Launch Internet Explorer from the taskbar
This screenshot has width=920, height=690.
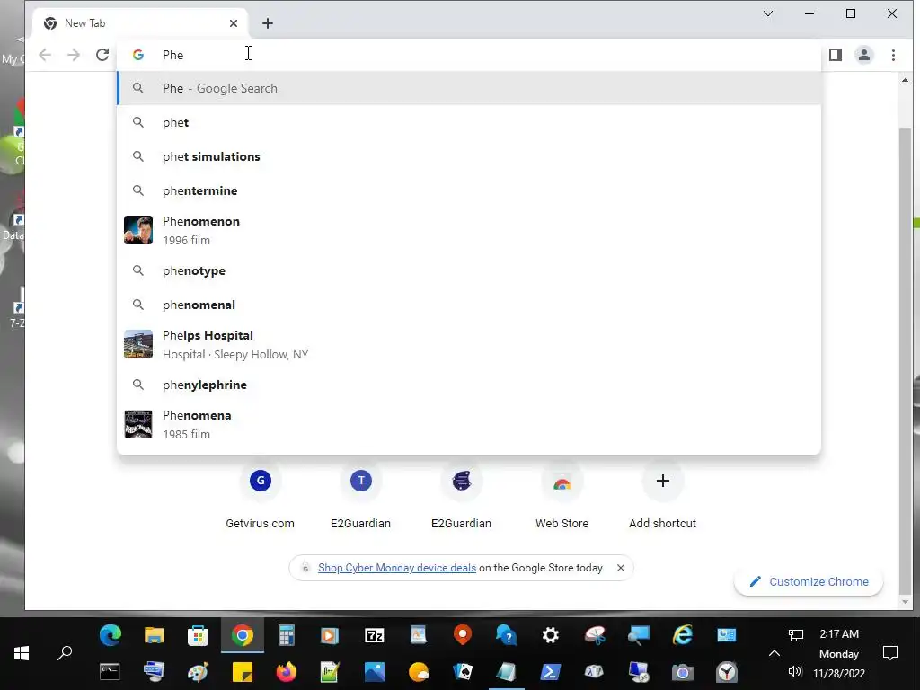click(x=683, y=635)
